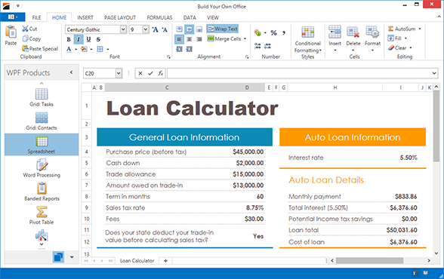Click the decrease decimal icon
444x279 pixels.
(267, 46)
